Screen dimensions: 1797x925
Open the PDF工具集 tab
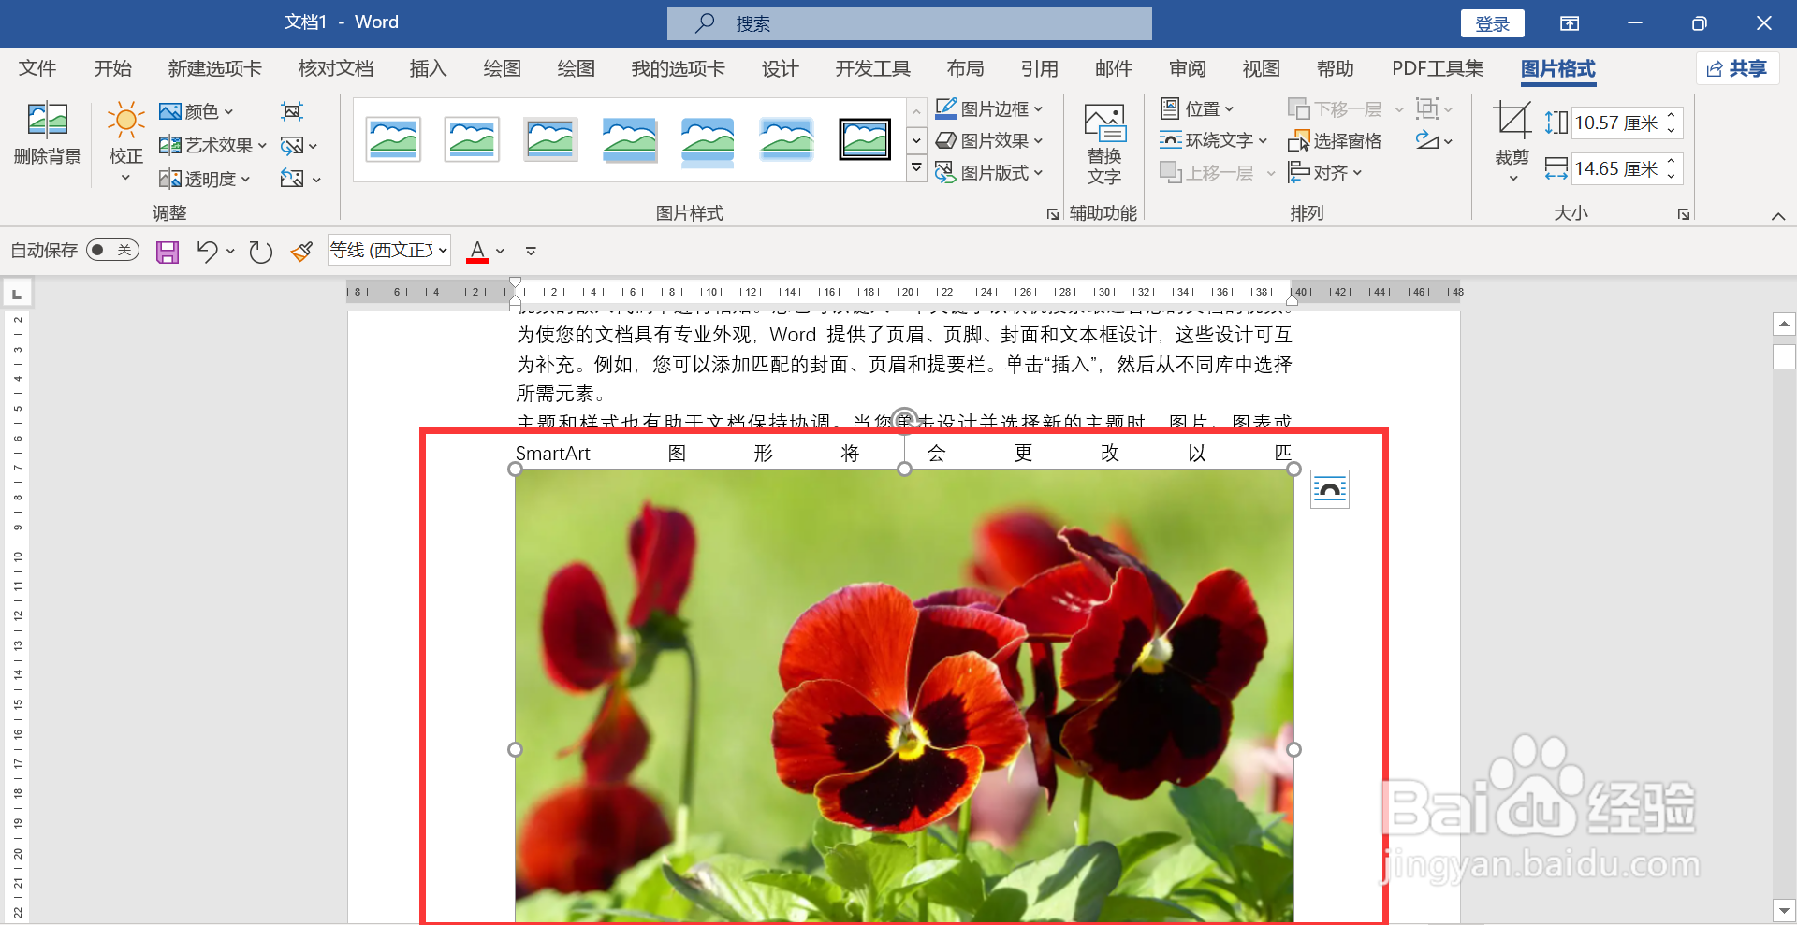(1438, 68)
